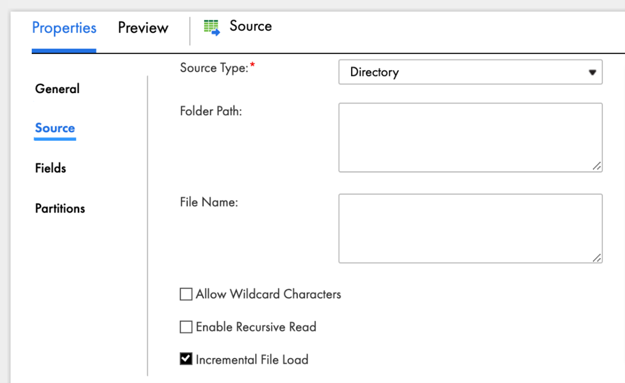Click the Folder Path field label
Image resolution: width=625 pixels, height=383 pixels.
[x=211, y=111]
